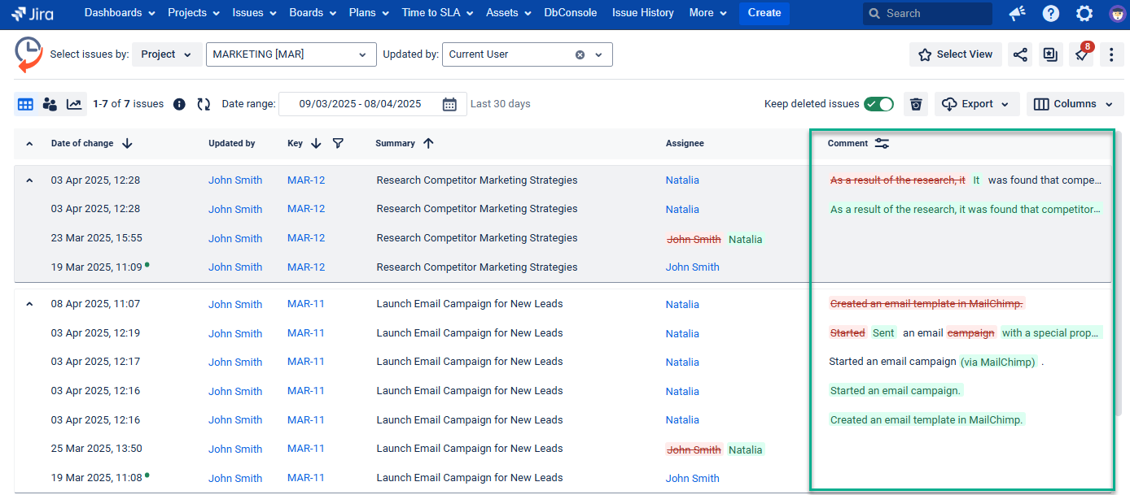The height and width of the screenshot is (495, 1130).
Task: Select DbConsole in the navigation bar
Action: [570, 13]
